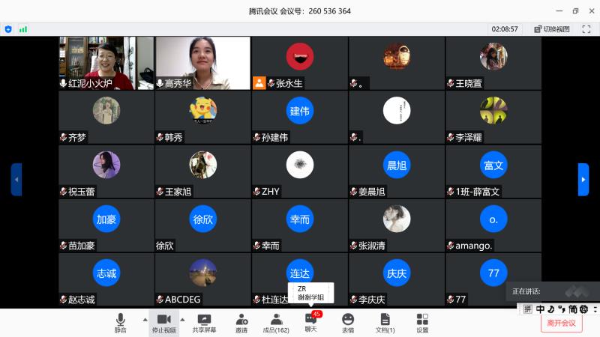This screenshot has width=600, height=337.
Task: Mute the microphone with 静音 button
Action: [120, 323]
